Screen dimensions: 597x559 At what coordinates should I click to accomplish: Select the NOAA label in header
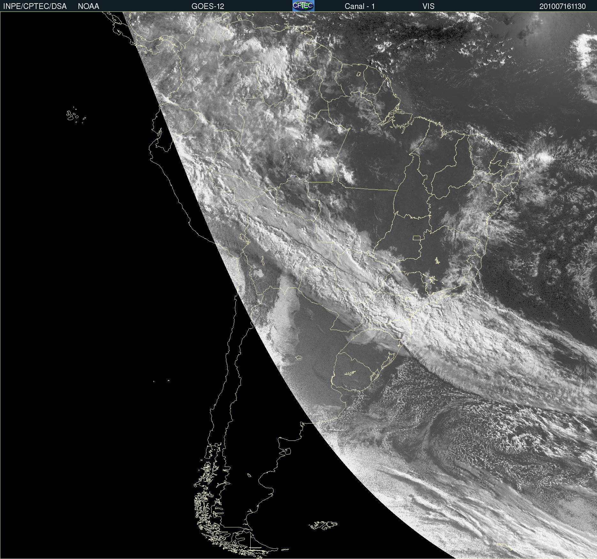click(88, 6)
